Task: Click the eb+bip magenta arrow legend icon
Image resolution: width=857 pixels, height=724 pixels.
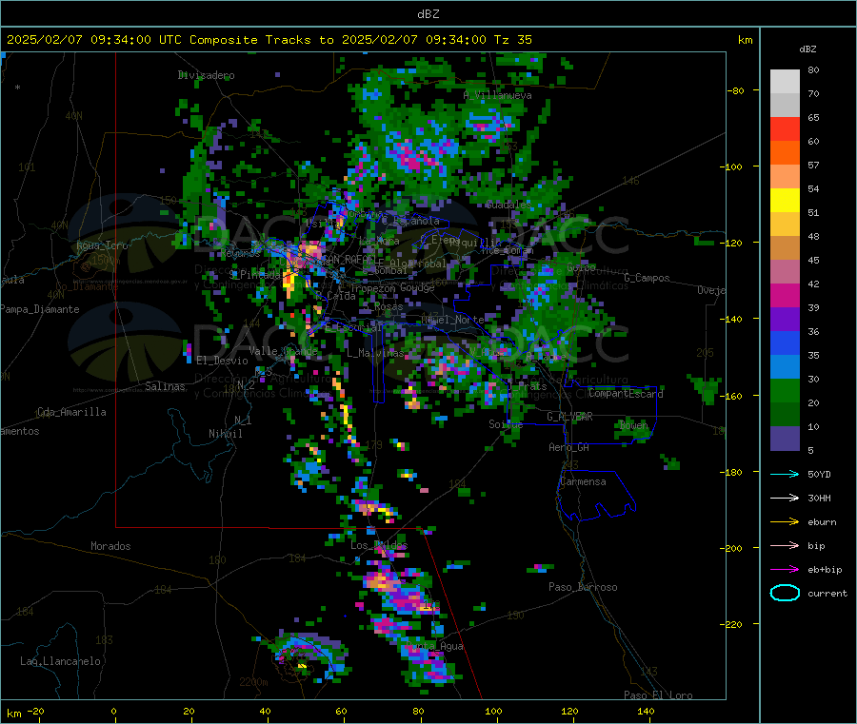Action: tap(785, 570)
